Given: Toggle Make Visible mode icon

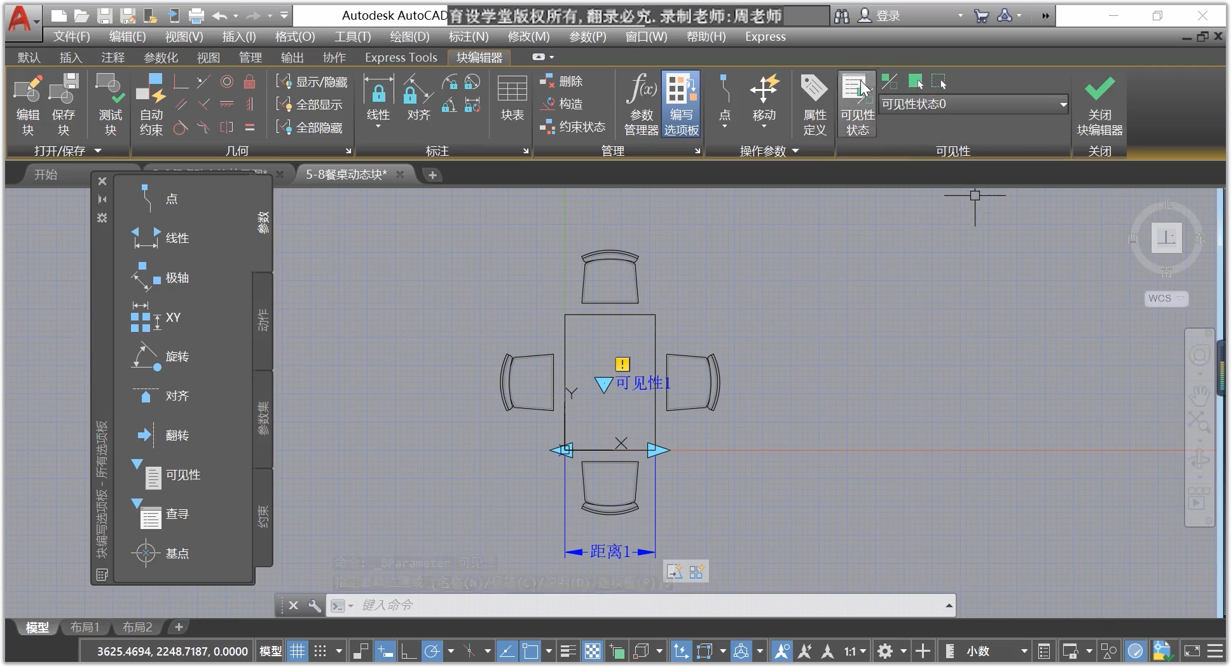Looking at the screenshot, I should 915,81.
